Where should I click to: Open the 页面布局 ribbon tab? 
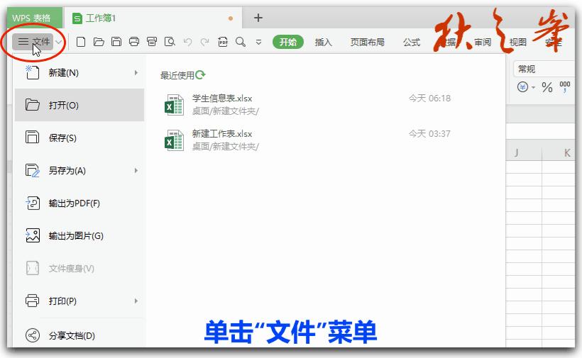coord(367,43)
